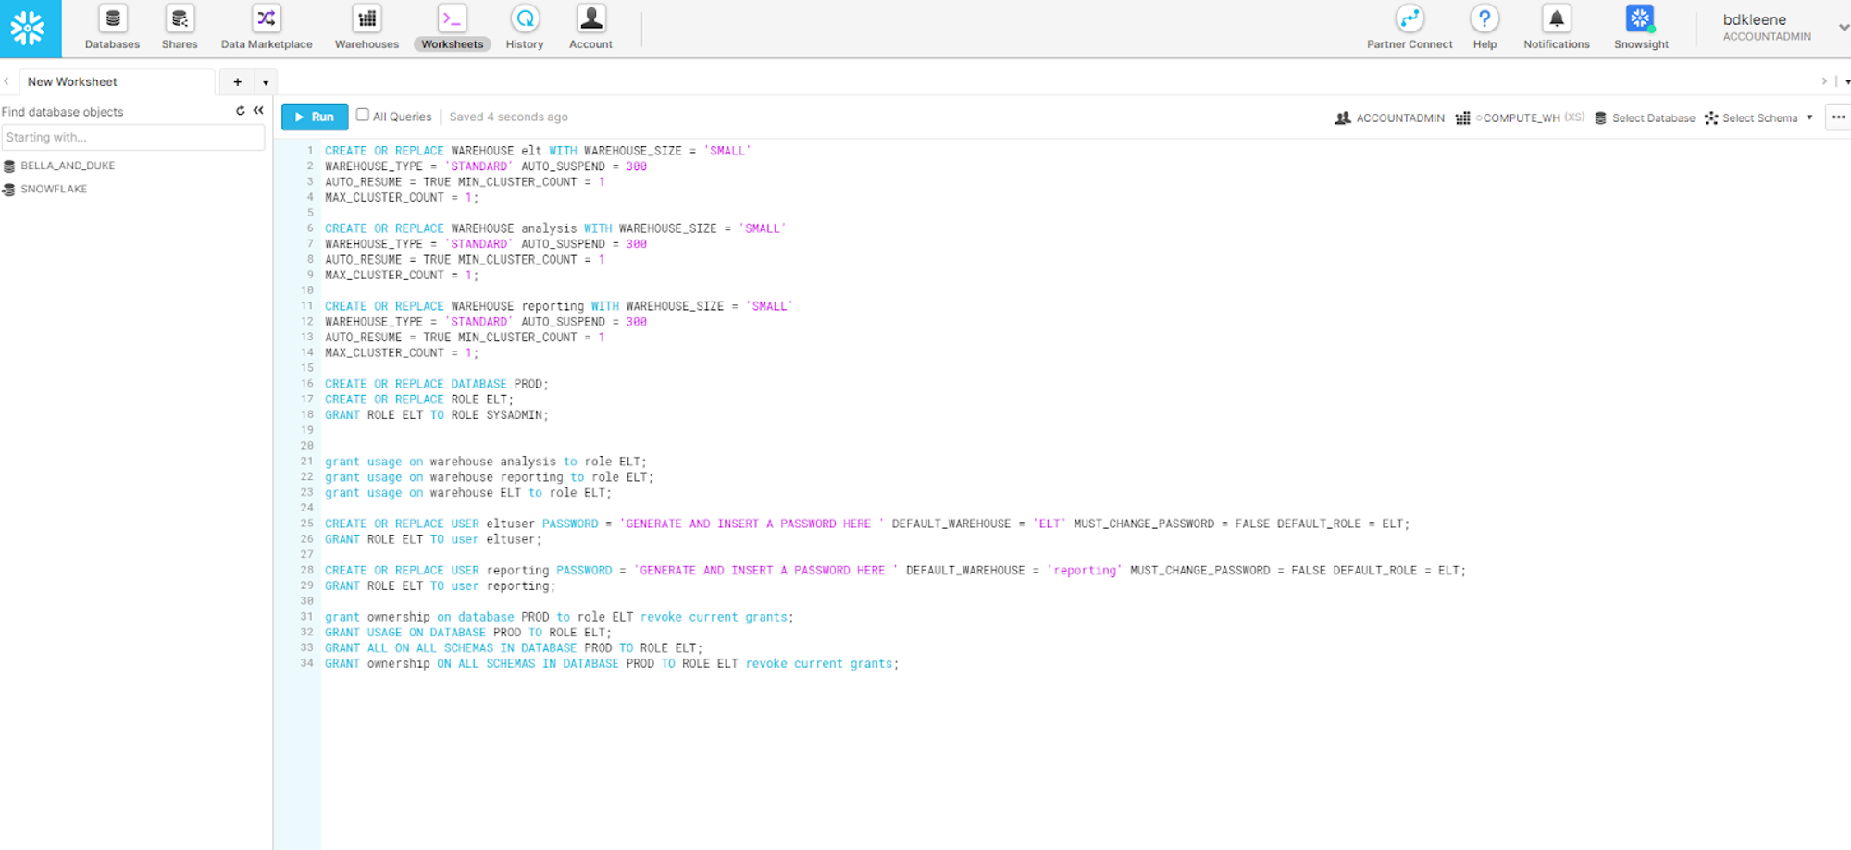Add a new worksheet with plus button
The width and height of the screenshot is (1851, 850).
[238, 82]
